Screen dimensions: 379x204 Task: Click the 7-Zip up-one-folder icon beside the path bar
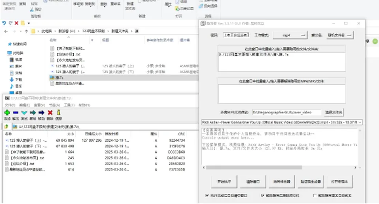coord(7,126)
